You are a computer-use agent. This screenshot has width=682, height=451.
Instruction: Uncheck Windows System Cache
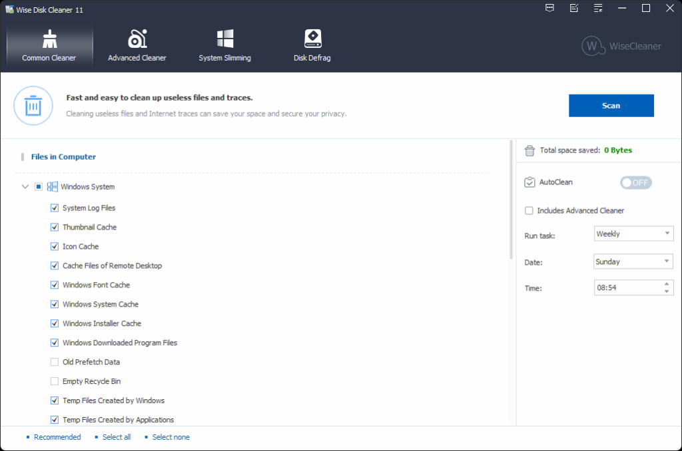(x=55, y=304)
